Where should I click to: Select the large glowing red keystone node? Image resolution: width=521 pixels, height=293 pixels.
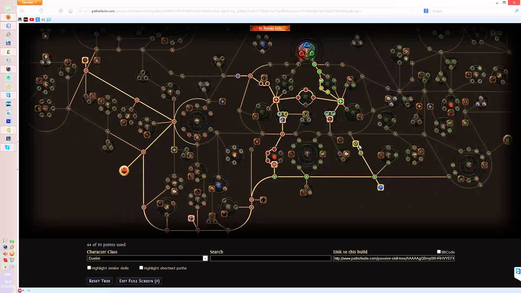click(124, 171)
